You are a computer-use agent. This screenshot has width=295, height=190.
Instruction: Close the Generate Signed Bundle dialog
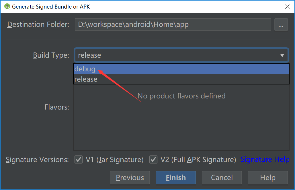click(x=287, y=6)
